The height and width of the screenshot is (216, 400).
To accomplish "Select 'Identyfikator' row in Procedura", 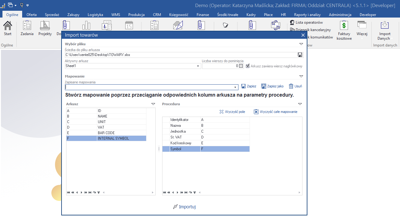I will pos(206,120).
